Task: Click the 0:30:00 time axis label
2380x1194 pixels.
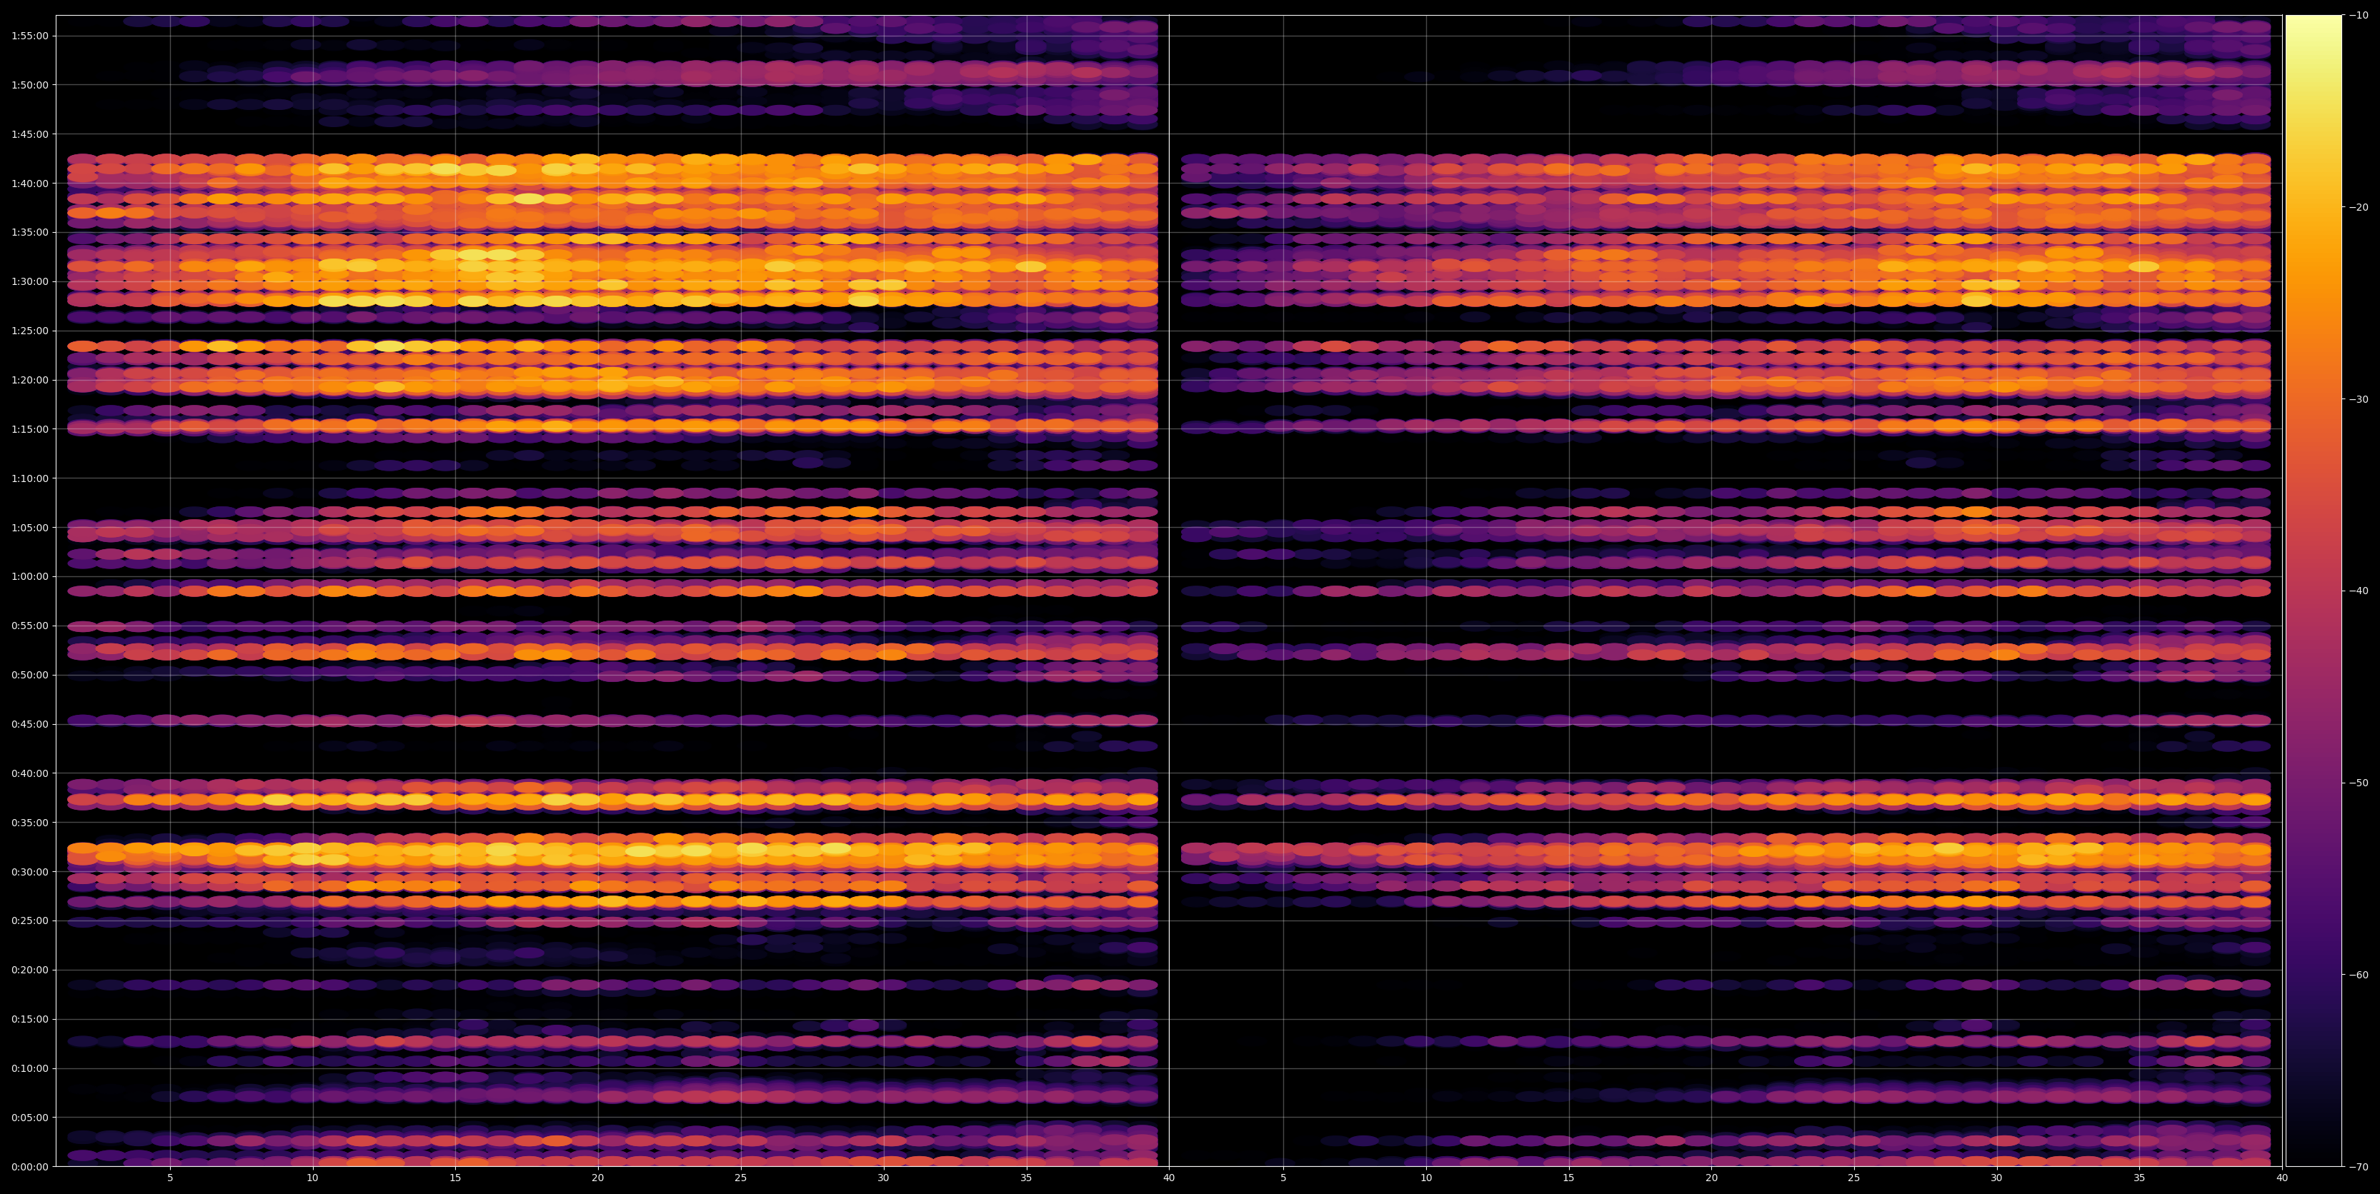Action: coord(29,872)
